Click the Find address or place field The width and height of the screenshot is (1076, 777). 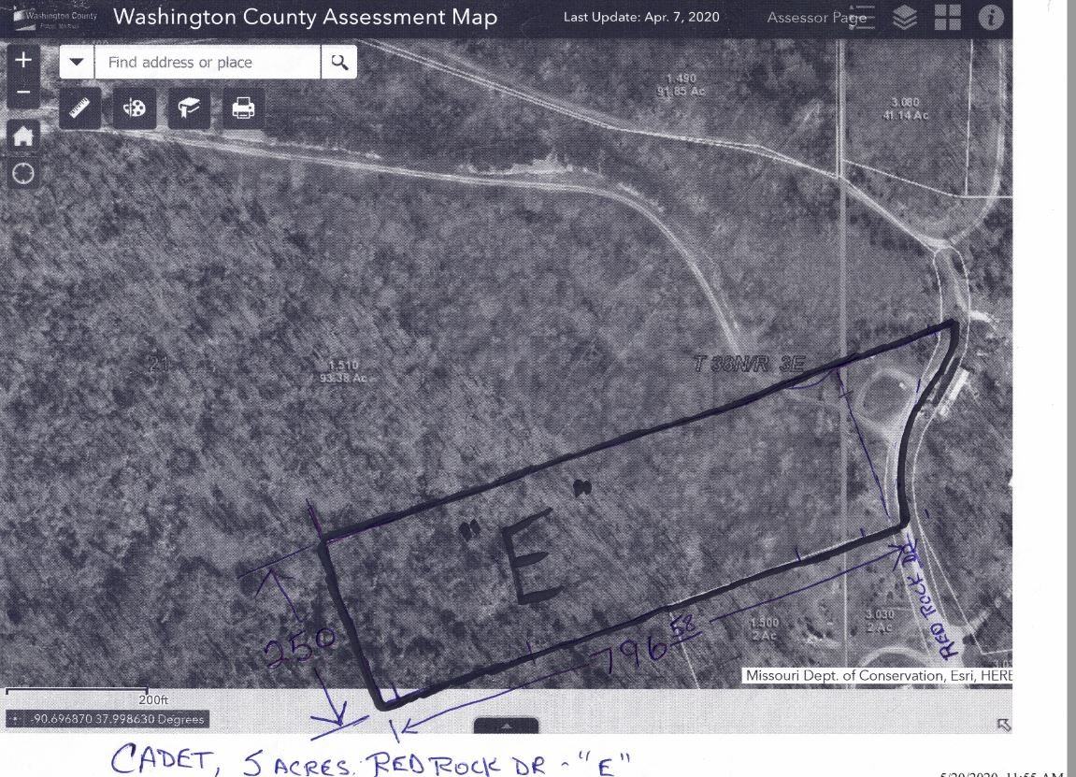208,63
